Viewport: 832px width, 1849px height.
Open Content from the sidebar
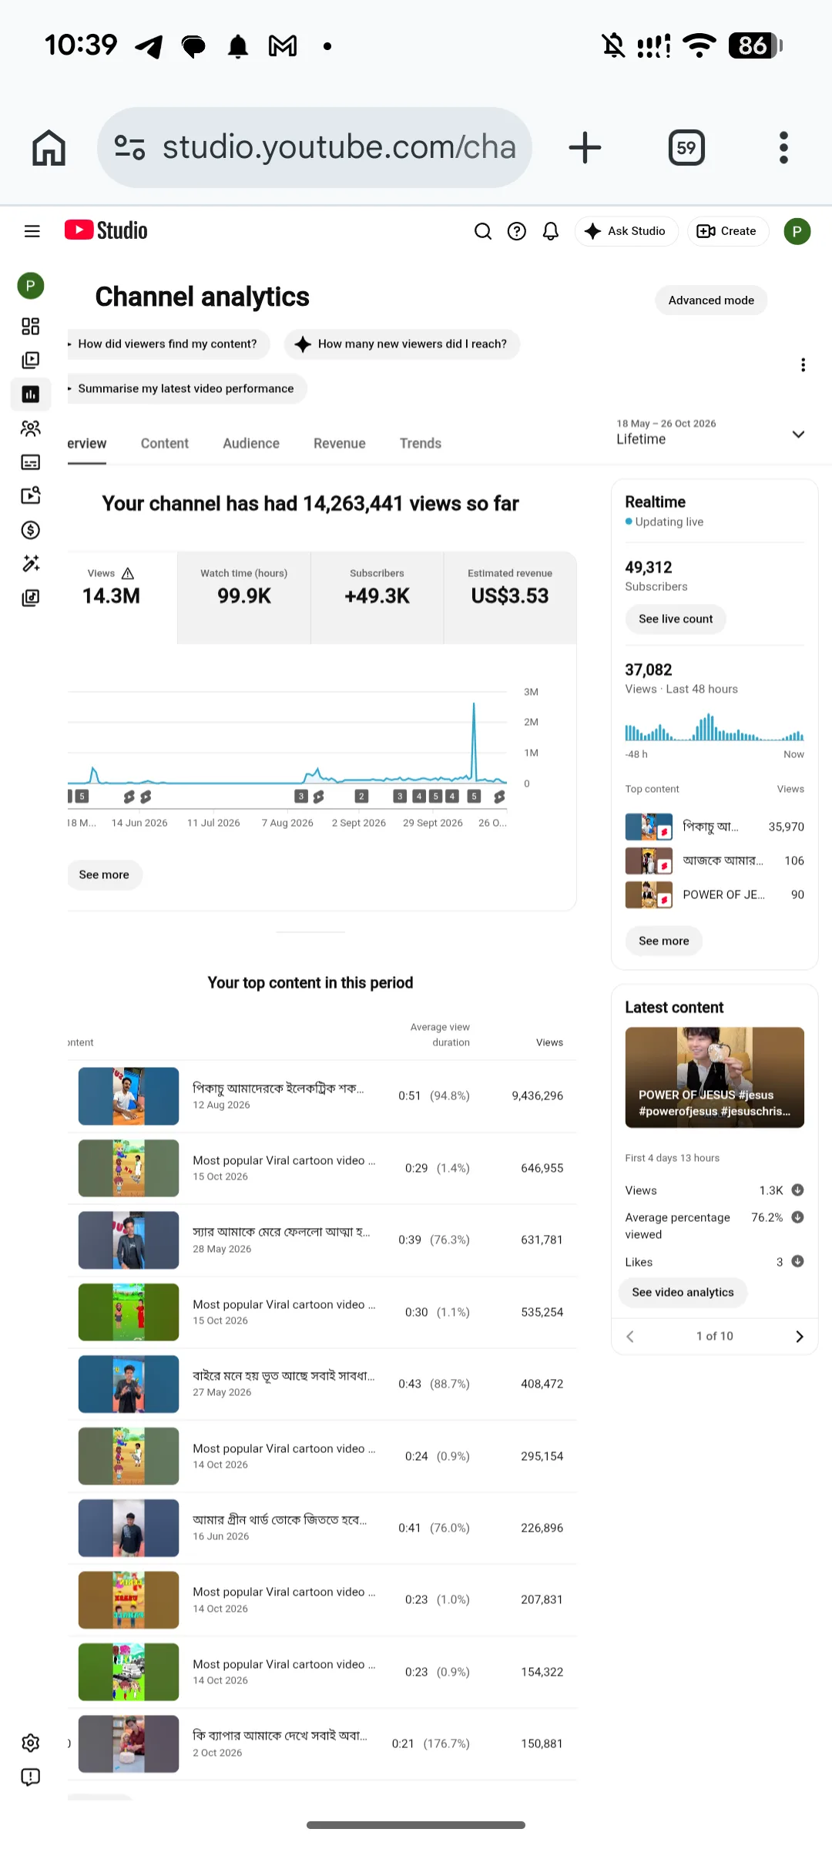pyautogui.click(x=31, y=360)
